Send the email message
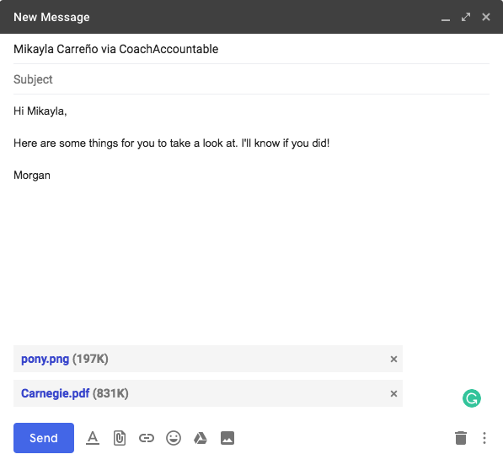 [44, 438]
